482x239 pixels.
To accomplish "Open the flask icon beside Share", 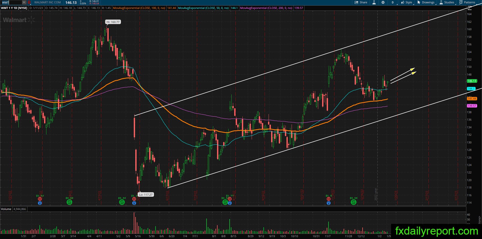I will click(374, 2).
